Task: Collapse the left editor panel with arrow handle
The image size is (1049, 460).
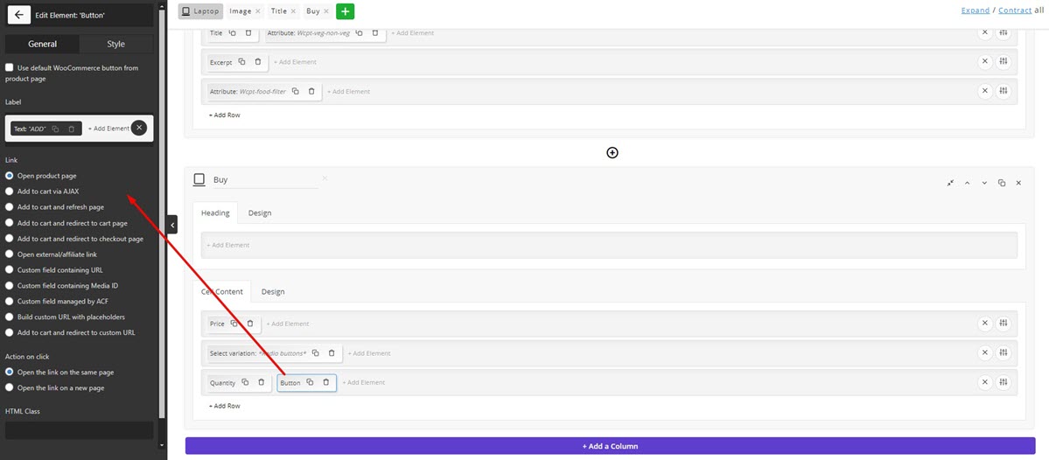Action: pyautogui.click(x=172, y=226)
